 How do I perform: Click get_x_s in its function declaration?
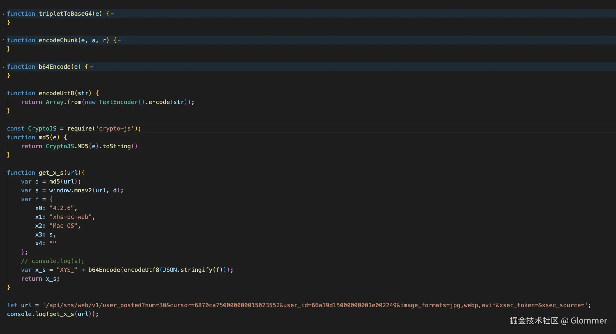[x=51, y=173]
